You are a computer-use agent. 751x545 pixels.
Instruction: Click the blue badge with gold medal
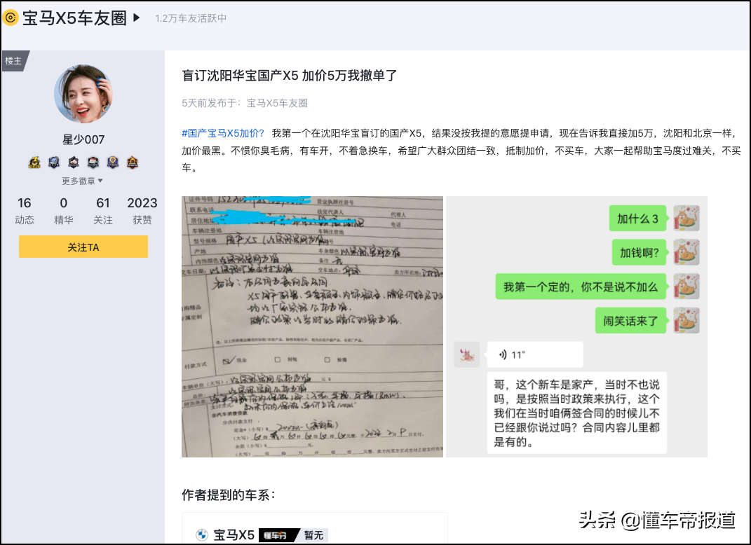113,163
